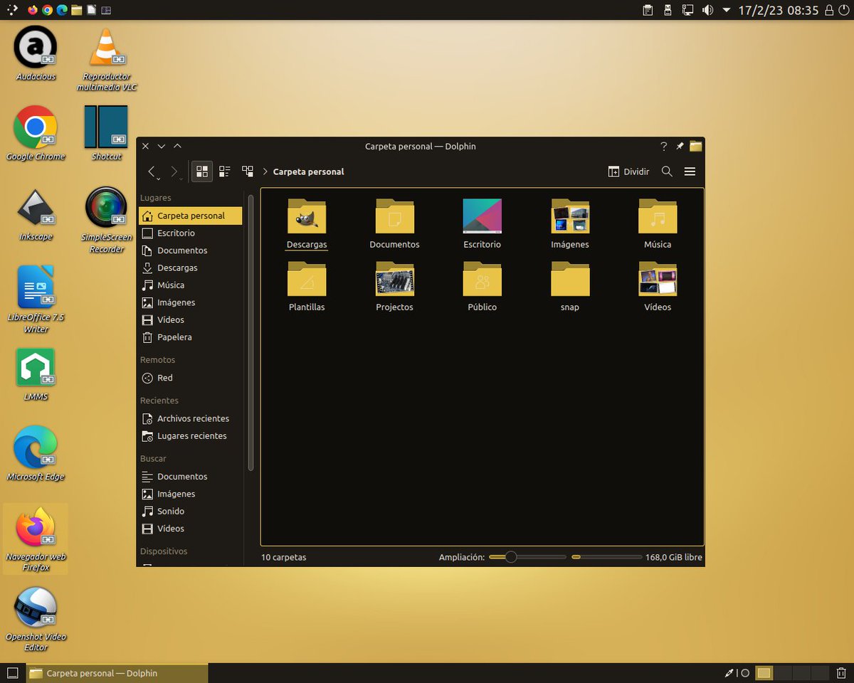
Task: Expand hidden system tray icons arrow
Action: point(726,10)
